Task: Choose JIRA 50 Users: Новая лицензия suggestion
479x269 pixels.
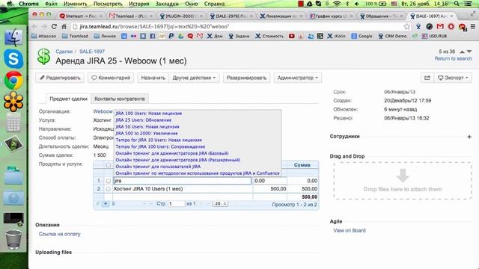Action: [x=147, y=127]
